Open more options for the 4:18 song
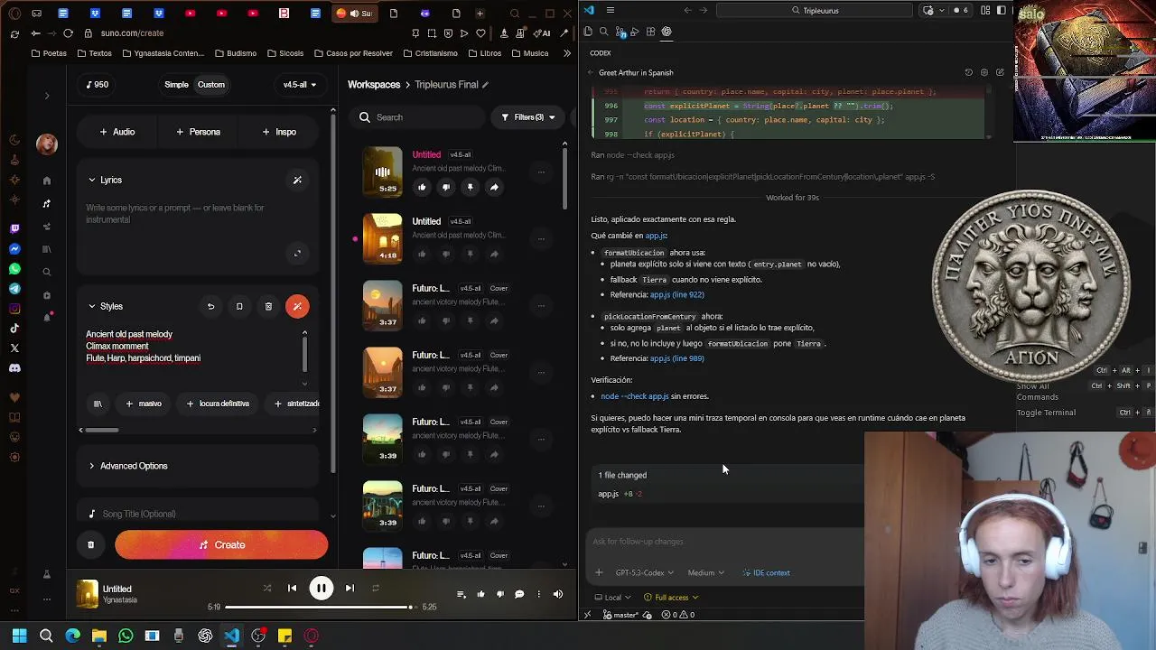This screenshot has height=650, width=1156. (x=541, y=238)
